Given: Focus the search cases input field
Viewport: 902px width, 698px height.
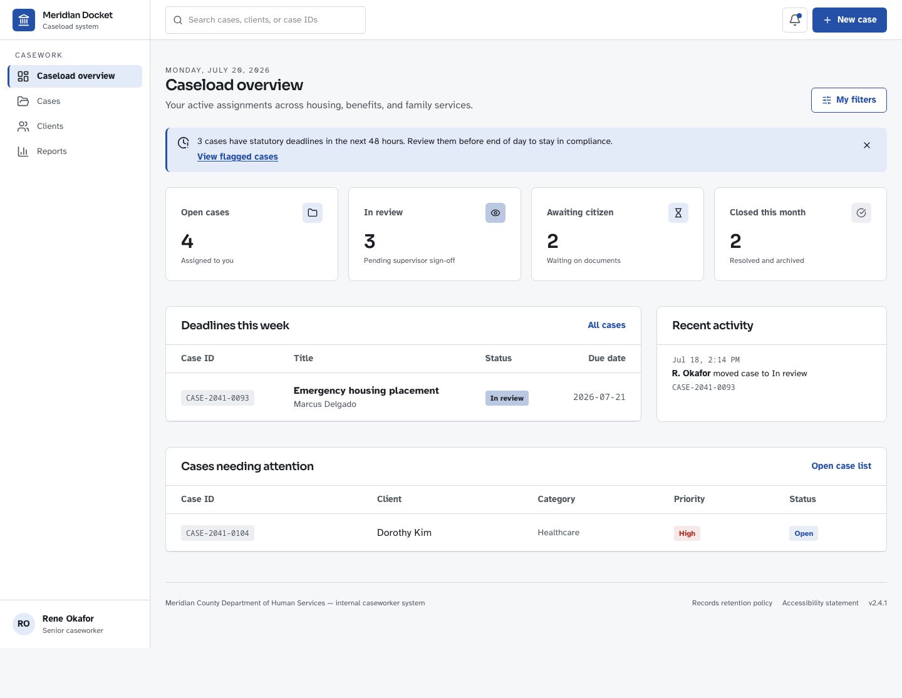Looking at the screenshot, I should 266,20.
